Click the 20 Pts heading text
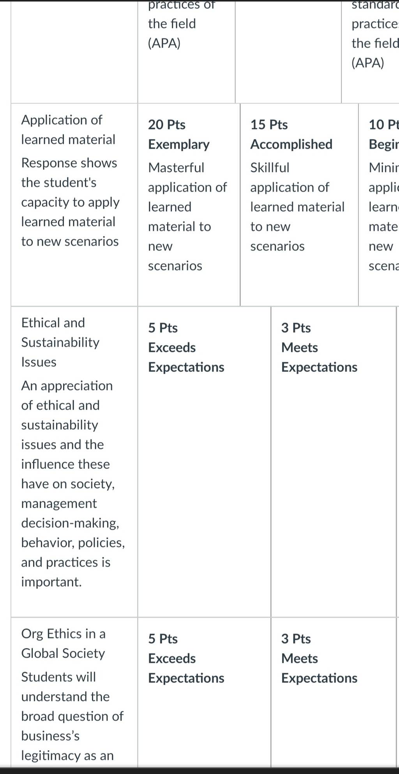The image size is (399, 774). coord(167,125)
